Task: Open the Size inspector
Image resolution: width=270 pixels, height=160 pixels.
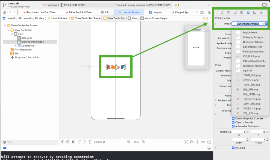Action: (254, 12)
